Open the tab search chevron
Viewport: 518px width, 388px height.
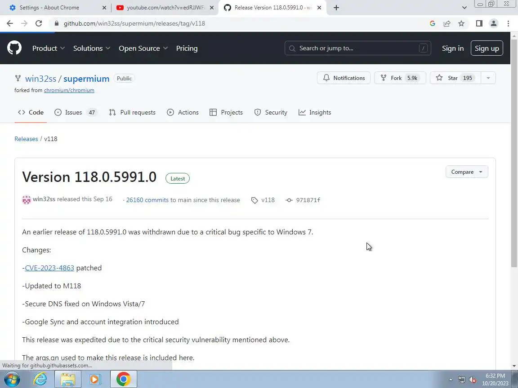(x=464, y=8)
